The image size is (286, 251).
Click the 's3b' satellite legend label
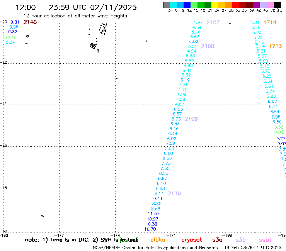(x=240, y=240)
